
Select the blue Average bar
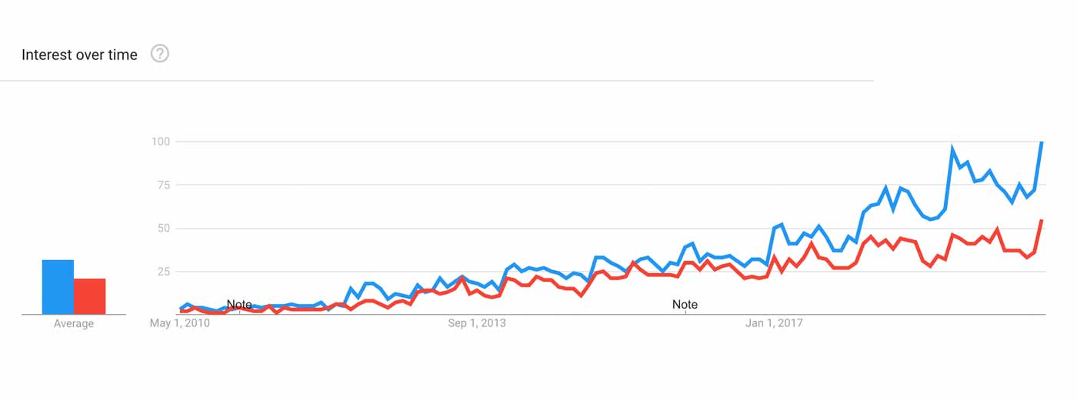(58, 287)
